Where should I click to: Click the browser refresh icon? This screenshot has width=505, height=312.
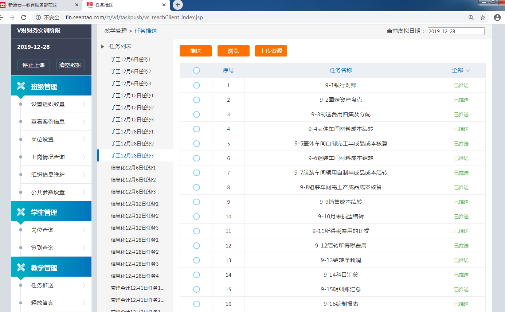(24, 17)
